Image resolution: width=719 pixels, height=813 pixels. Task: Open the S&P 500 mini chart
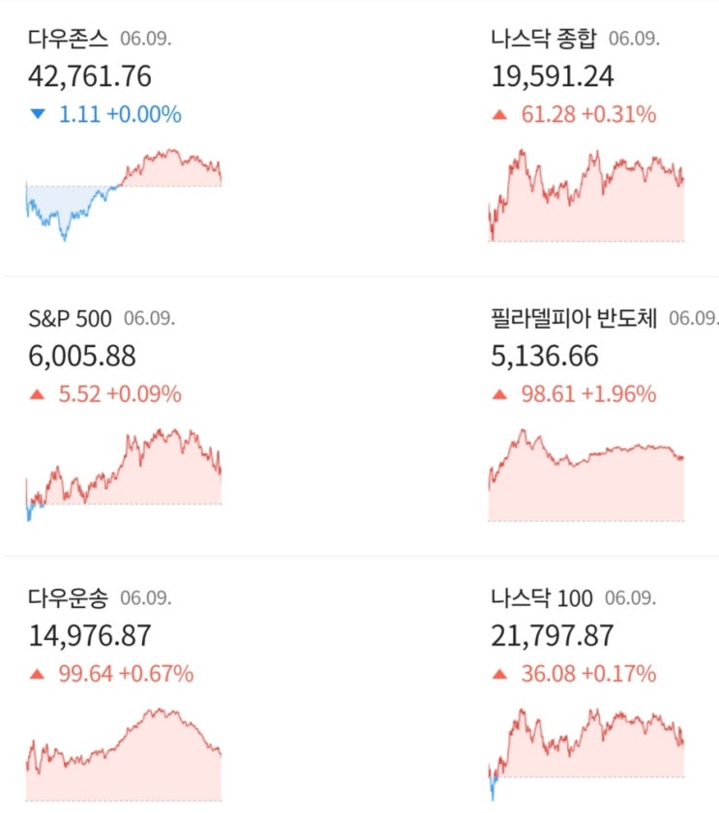(124, 473)
